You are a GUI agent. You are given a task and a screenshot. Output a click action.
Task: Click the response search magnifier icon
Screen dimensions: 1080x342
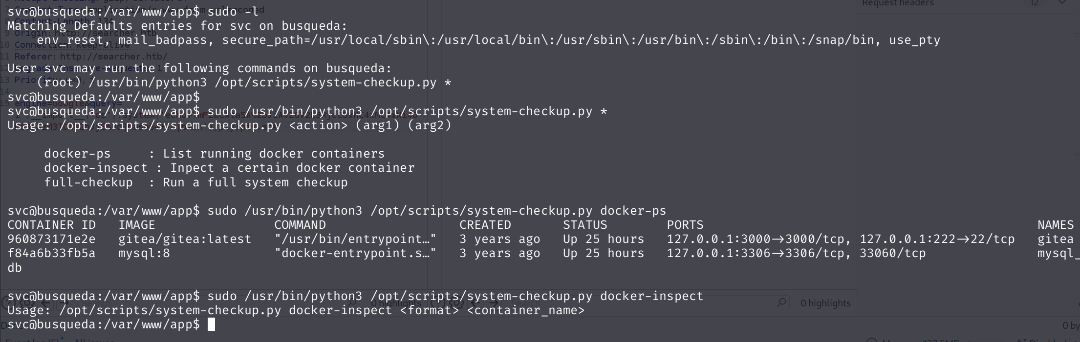click(781, 303)
